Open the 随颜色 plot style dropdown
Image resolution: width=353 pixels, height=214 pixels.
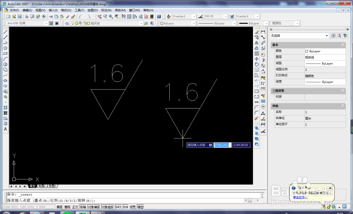pos(297,23)
